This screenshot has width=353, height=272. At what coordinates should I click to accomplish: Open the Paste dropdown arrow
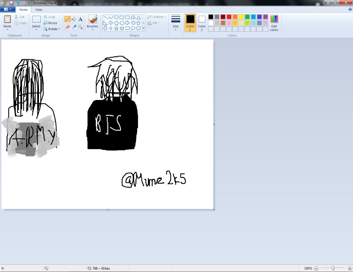click(x=7, y=30)
